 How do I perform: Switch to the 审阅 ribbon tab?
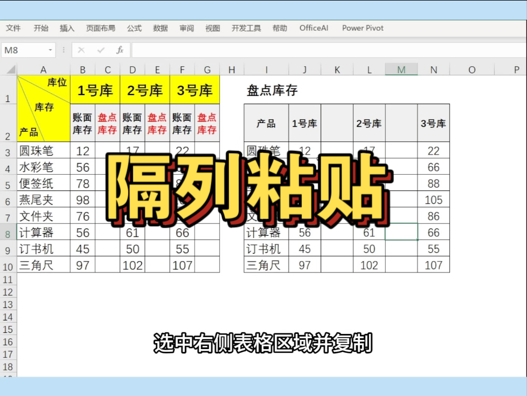tap(186, 28)
